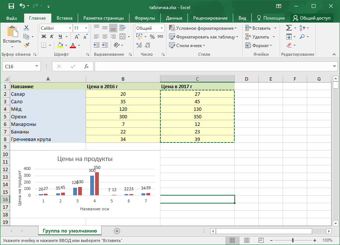340x245 pixels.
Task: Click the percent style button
Action: pos(152,37)
